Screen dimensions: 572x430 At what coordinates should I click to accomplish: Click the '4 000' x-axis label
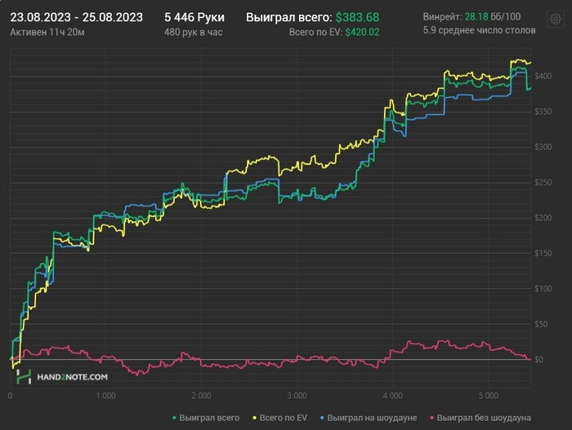pos(392,396)
